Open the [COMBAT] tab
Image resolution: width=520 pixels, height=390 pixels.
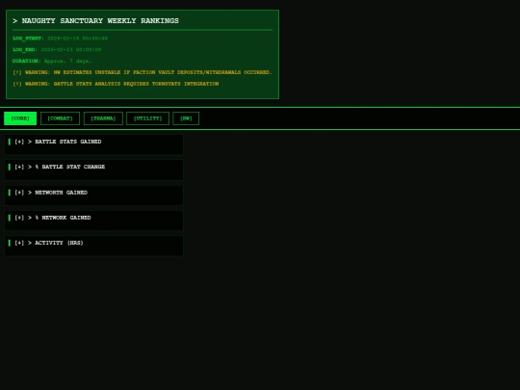(60, 118)
